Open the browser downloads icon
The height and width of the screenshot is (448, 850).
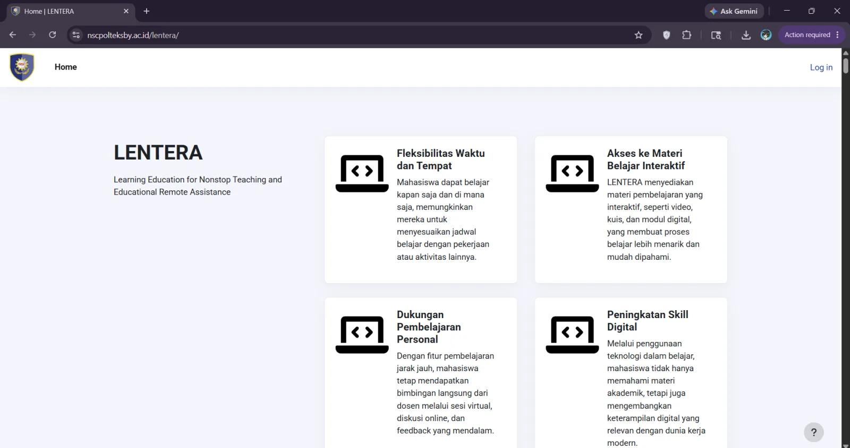tap(746, 35)
